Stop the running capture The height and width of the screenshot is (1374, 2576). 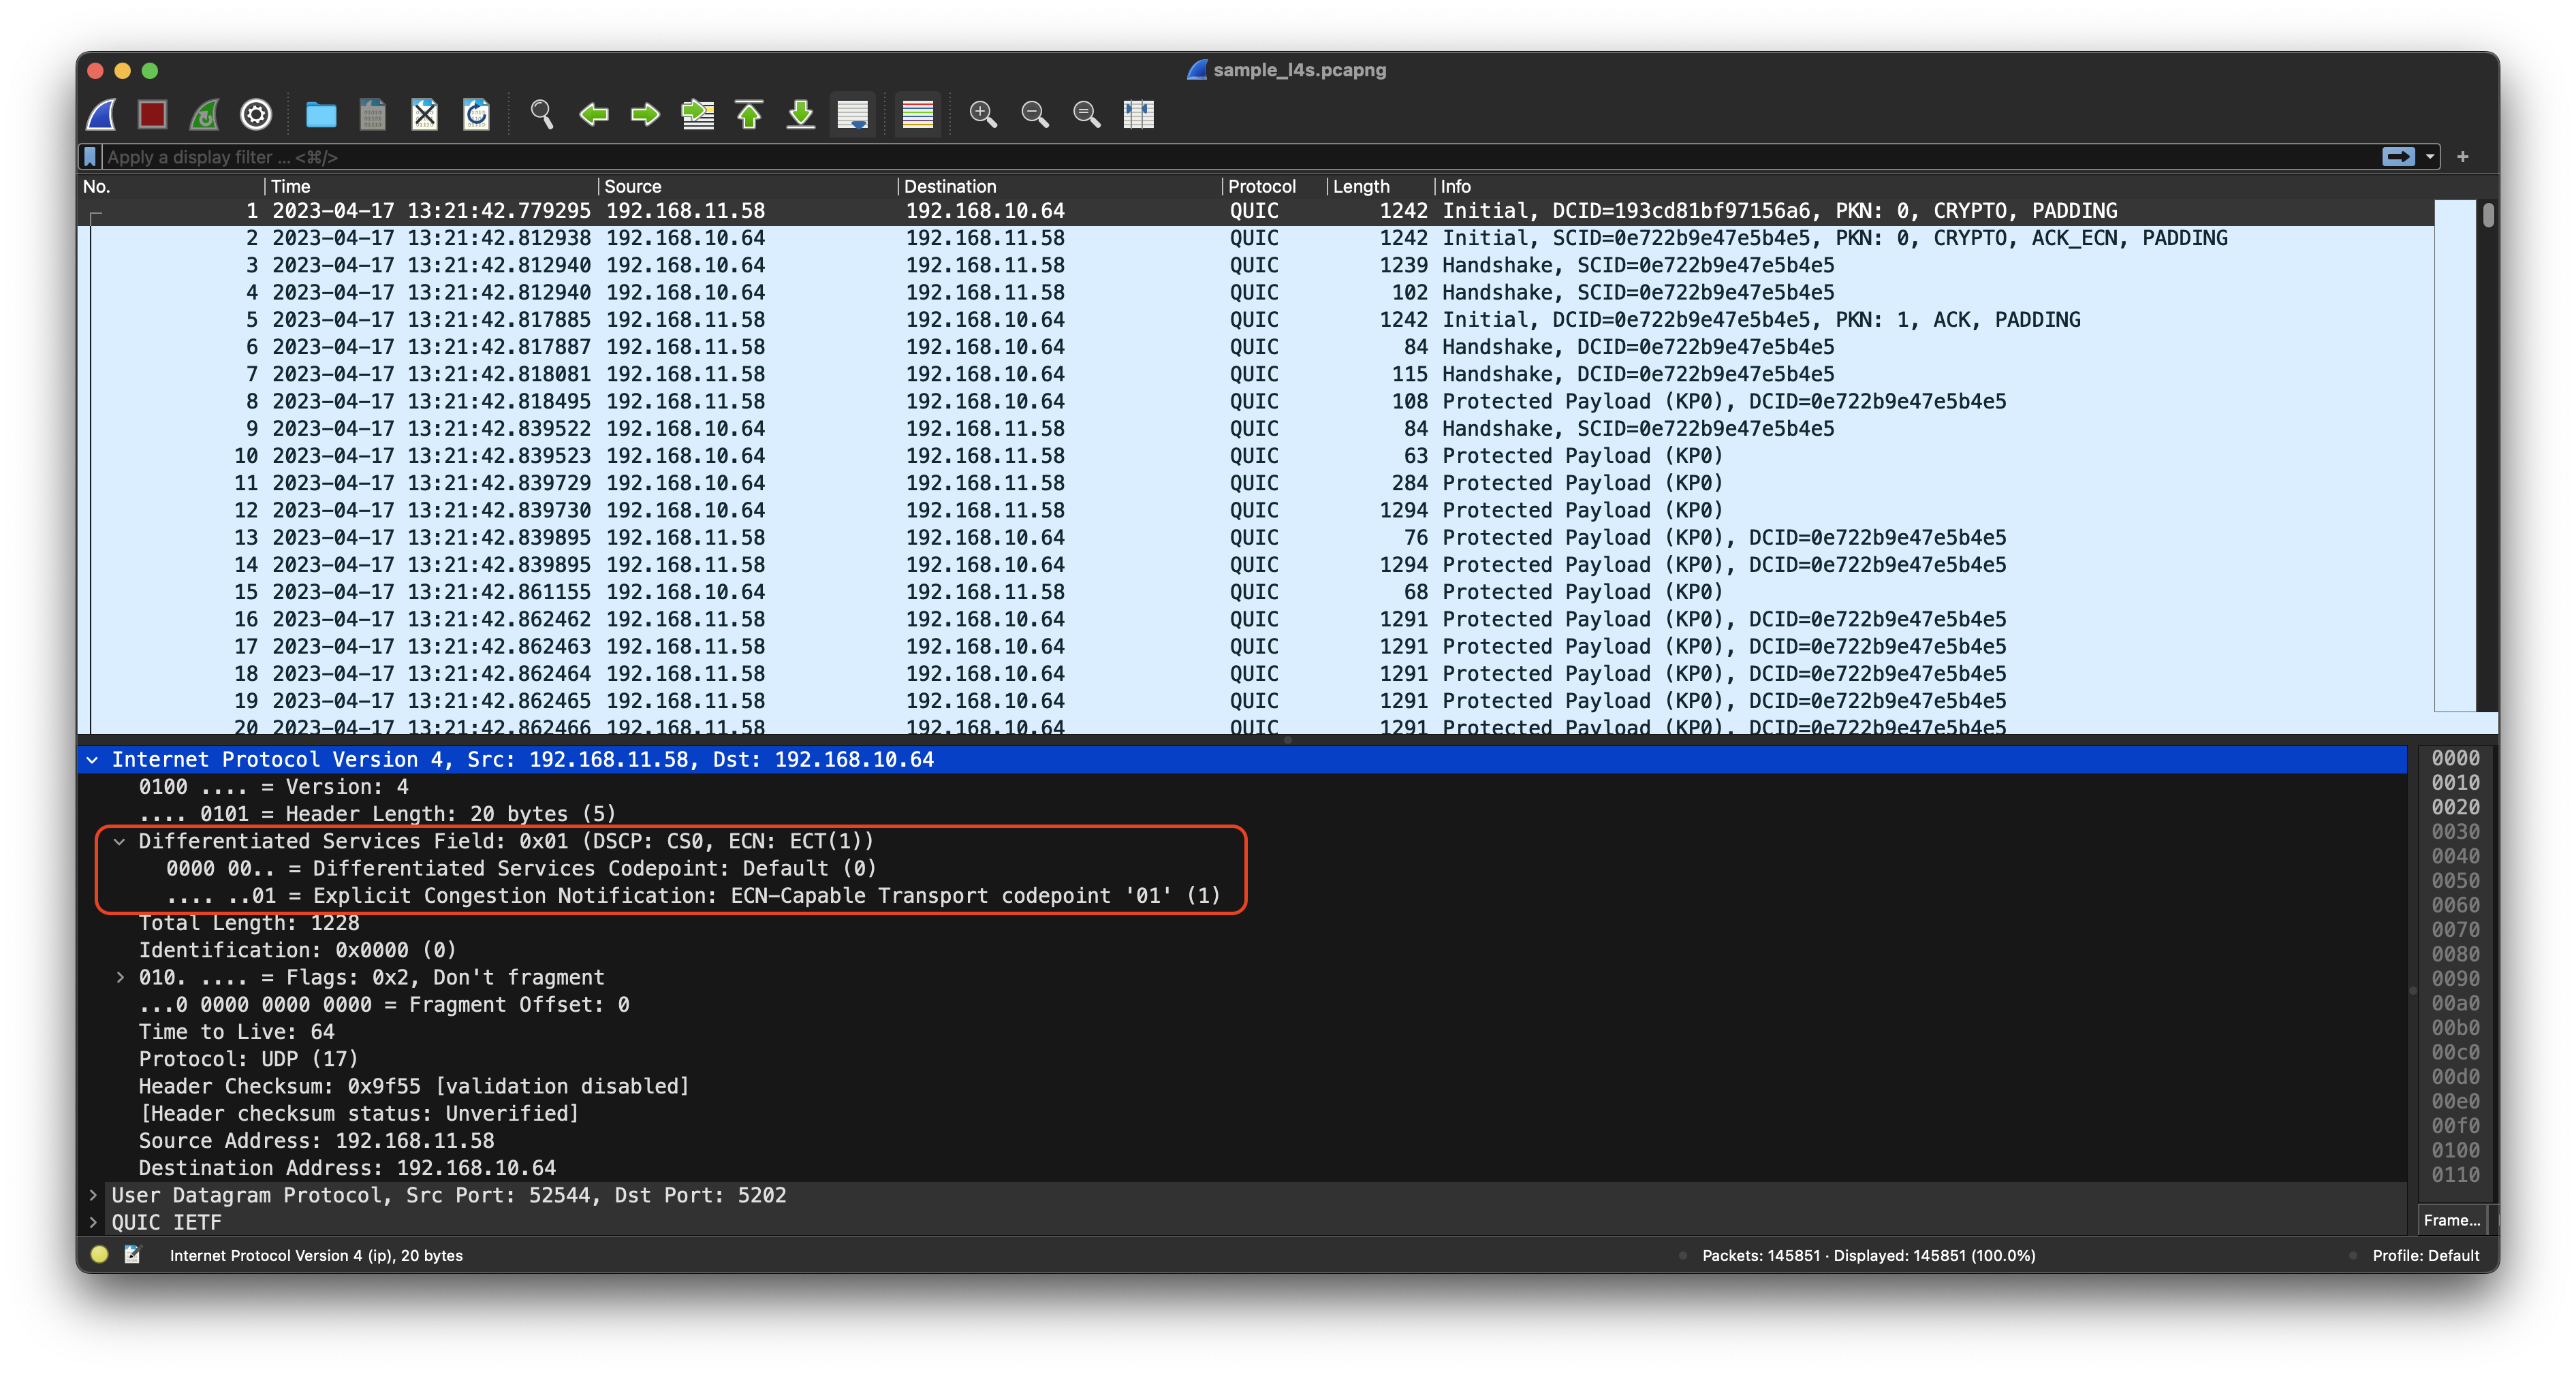152,114
